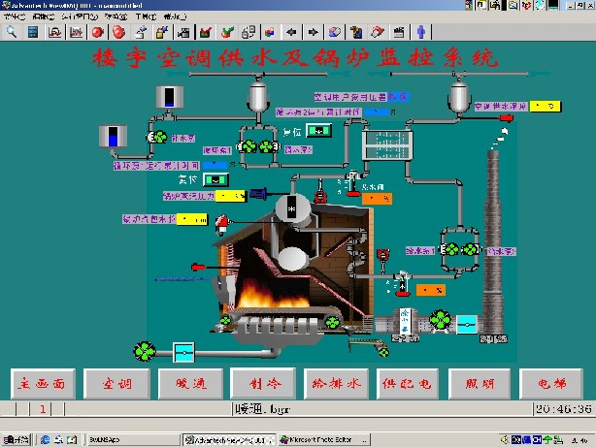This screenshot has height=447, width=596.
Task: Click the red ball toolbar icon
Action: point(97,31)
